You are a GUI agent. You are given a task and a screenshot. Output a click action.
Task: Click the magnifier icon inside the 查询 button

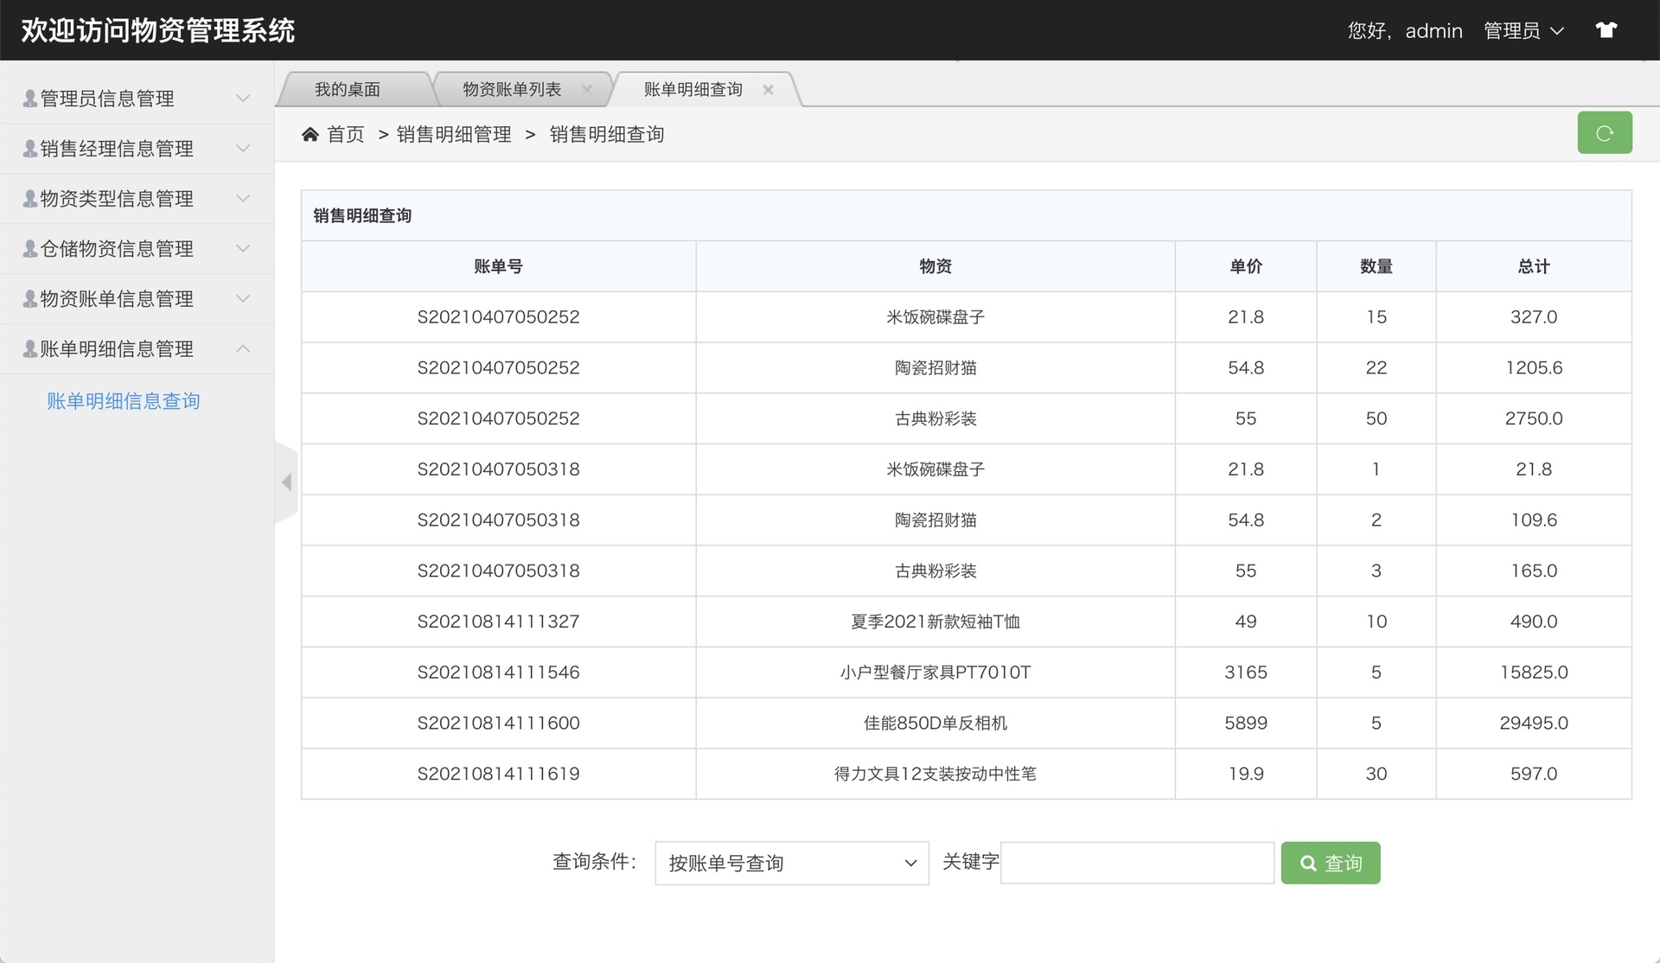(1307, 863)
